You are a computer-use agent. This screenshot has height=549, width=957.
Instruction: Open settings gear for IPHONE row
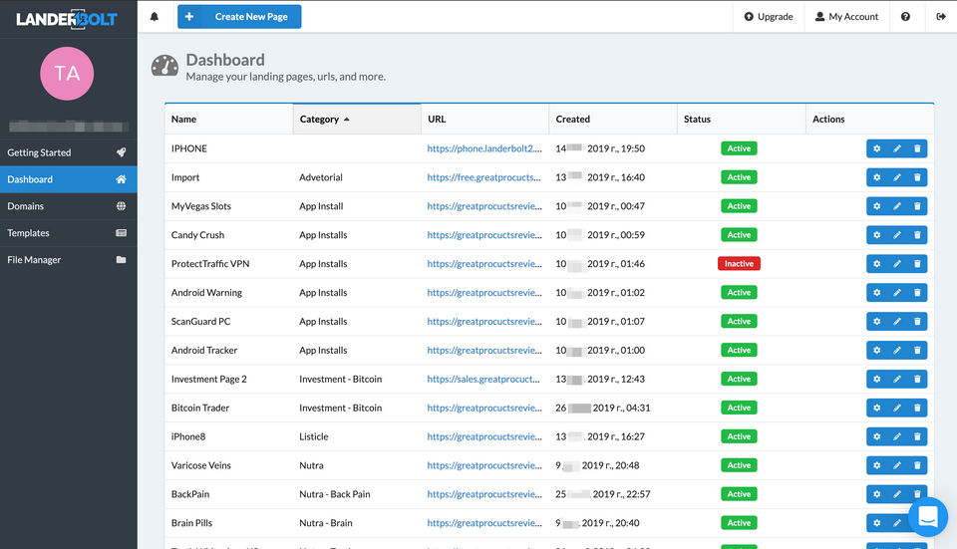[x=876, y=148]
